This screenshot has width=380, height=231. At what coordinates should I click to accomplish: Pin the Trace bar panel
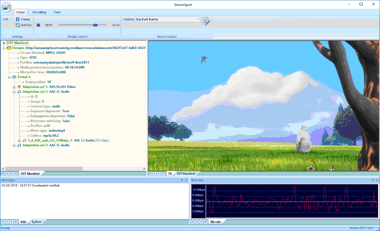tap(372, 180)
